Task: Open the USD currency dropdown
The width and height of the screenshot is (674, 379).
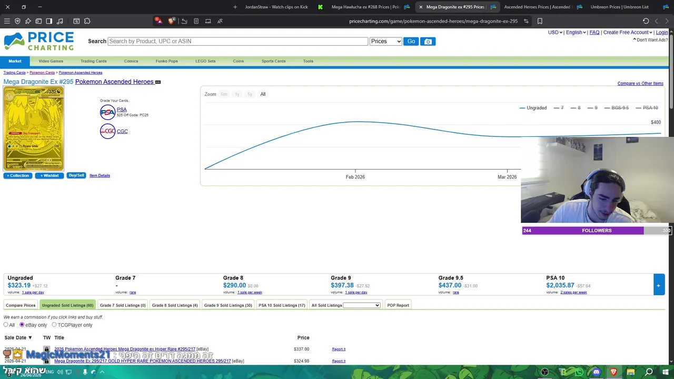Action: [555, 33]
